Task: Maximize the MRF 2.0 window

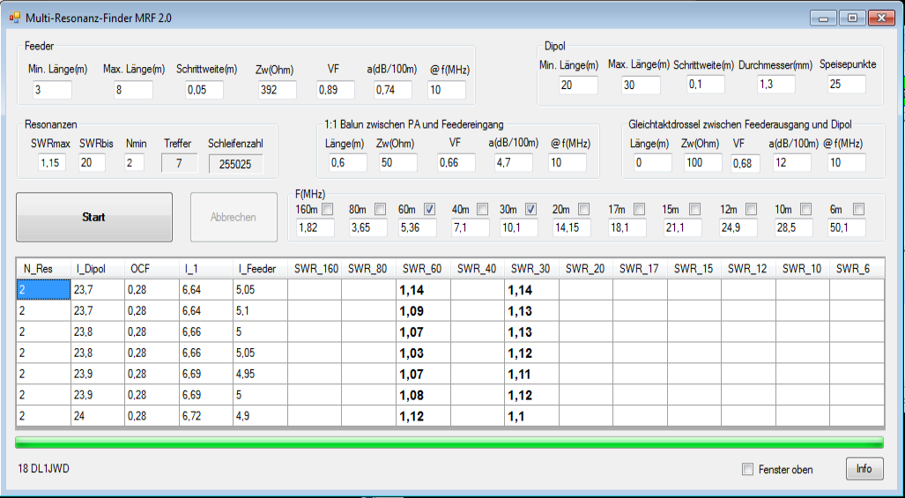Action: [852, 18]
